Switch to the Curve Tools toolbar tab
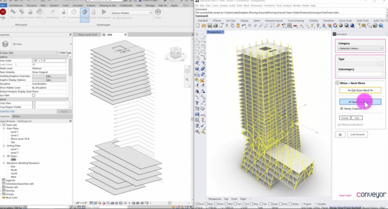This screenshot has width=388, height=209. pyautogui.click(x=345, y=20)
